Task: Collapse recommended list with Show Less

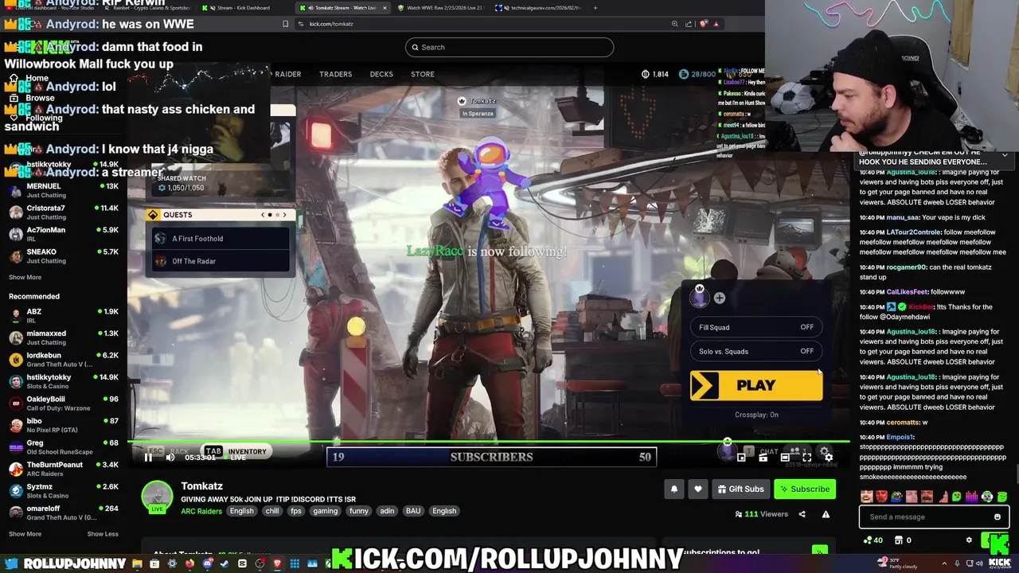Action: pyautogui.click(x=103, y=534)
